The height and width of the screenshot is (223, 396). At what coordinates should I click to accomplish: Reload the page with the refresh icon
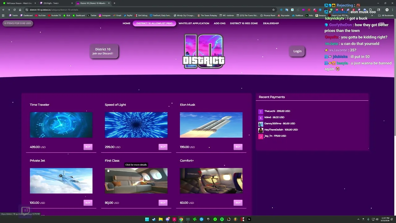point(15,10)
